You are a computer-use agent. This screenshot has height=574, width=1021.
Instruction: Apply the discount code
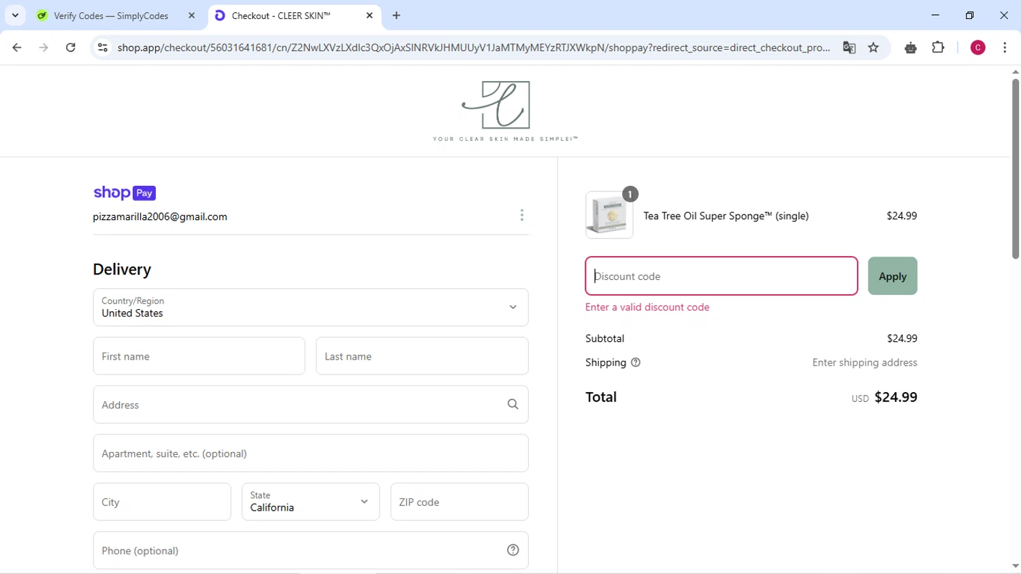coord(892,276)
